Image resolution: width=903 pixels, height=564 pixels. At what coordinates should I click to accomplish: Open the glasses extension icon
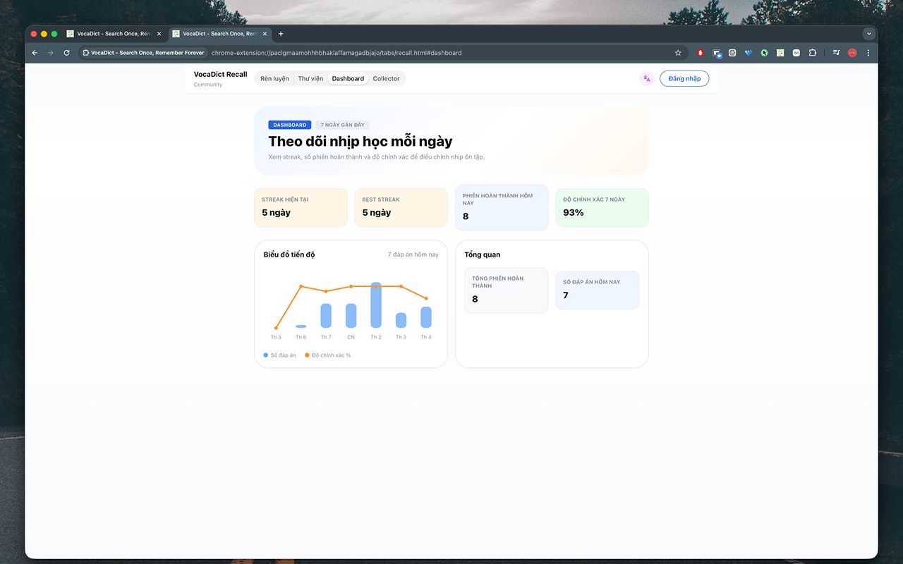click(x=796, y=53)
